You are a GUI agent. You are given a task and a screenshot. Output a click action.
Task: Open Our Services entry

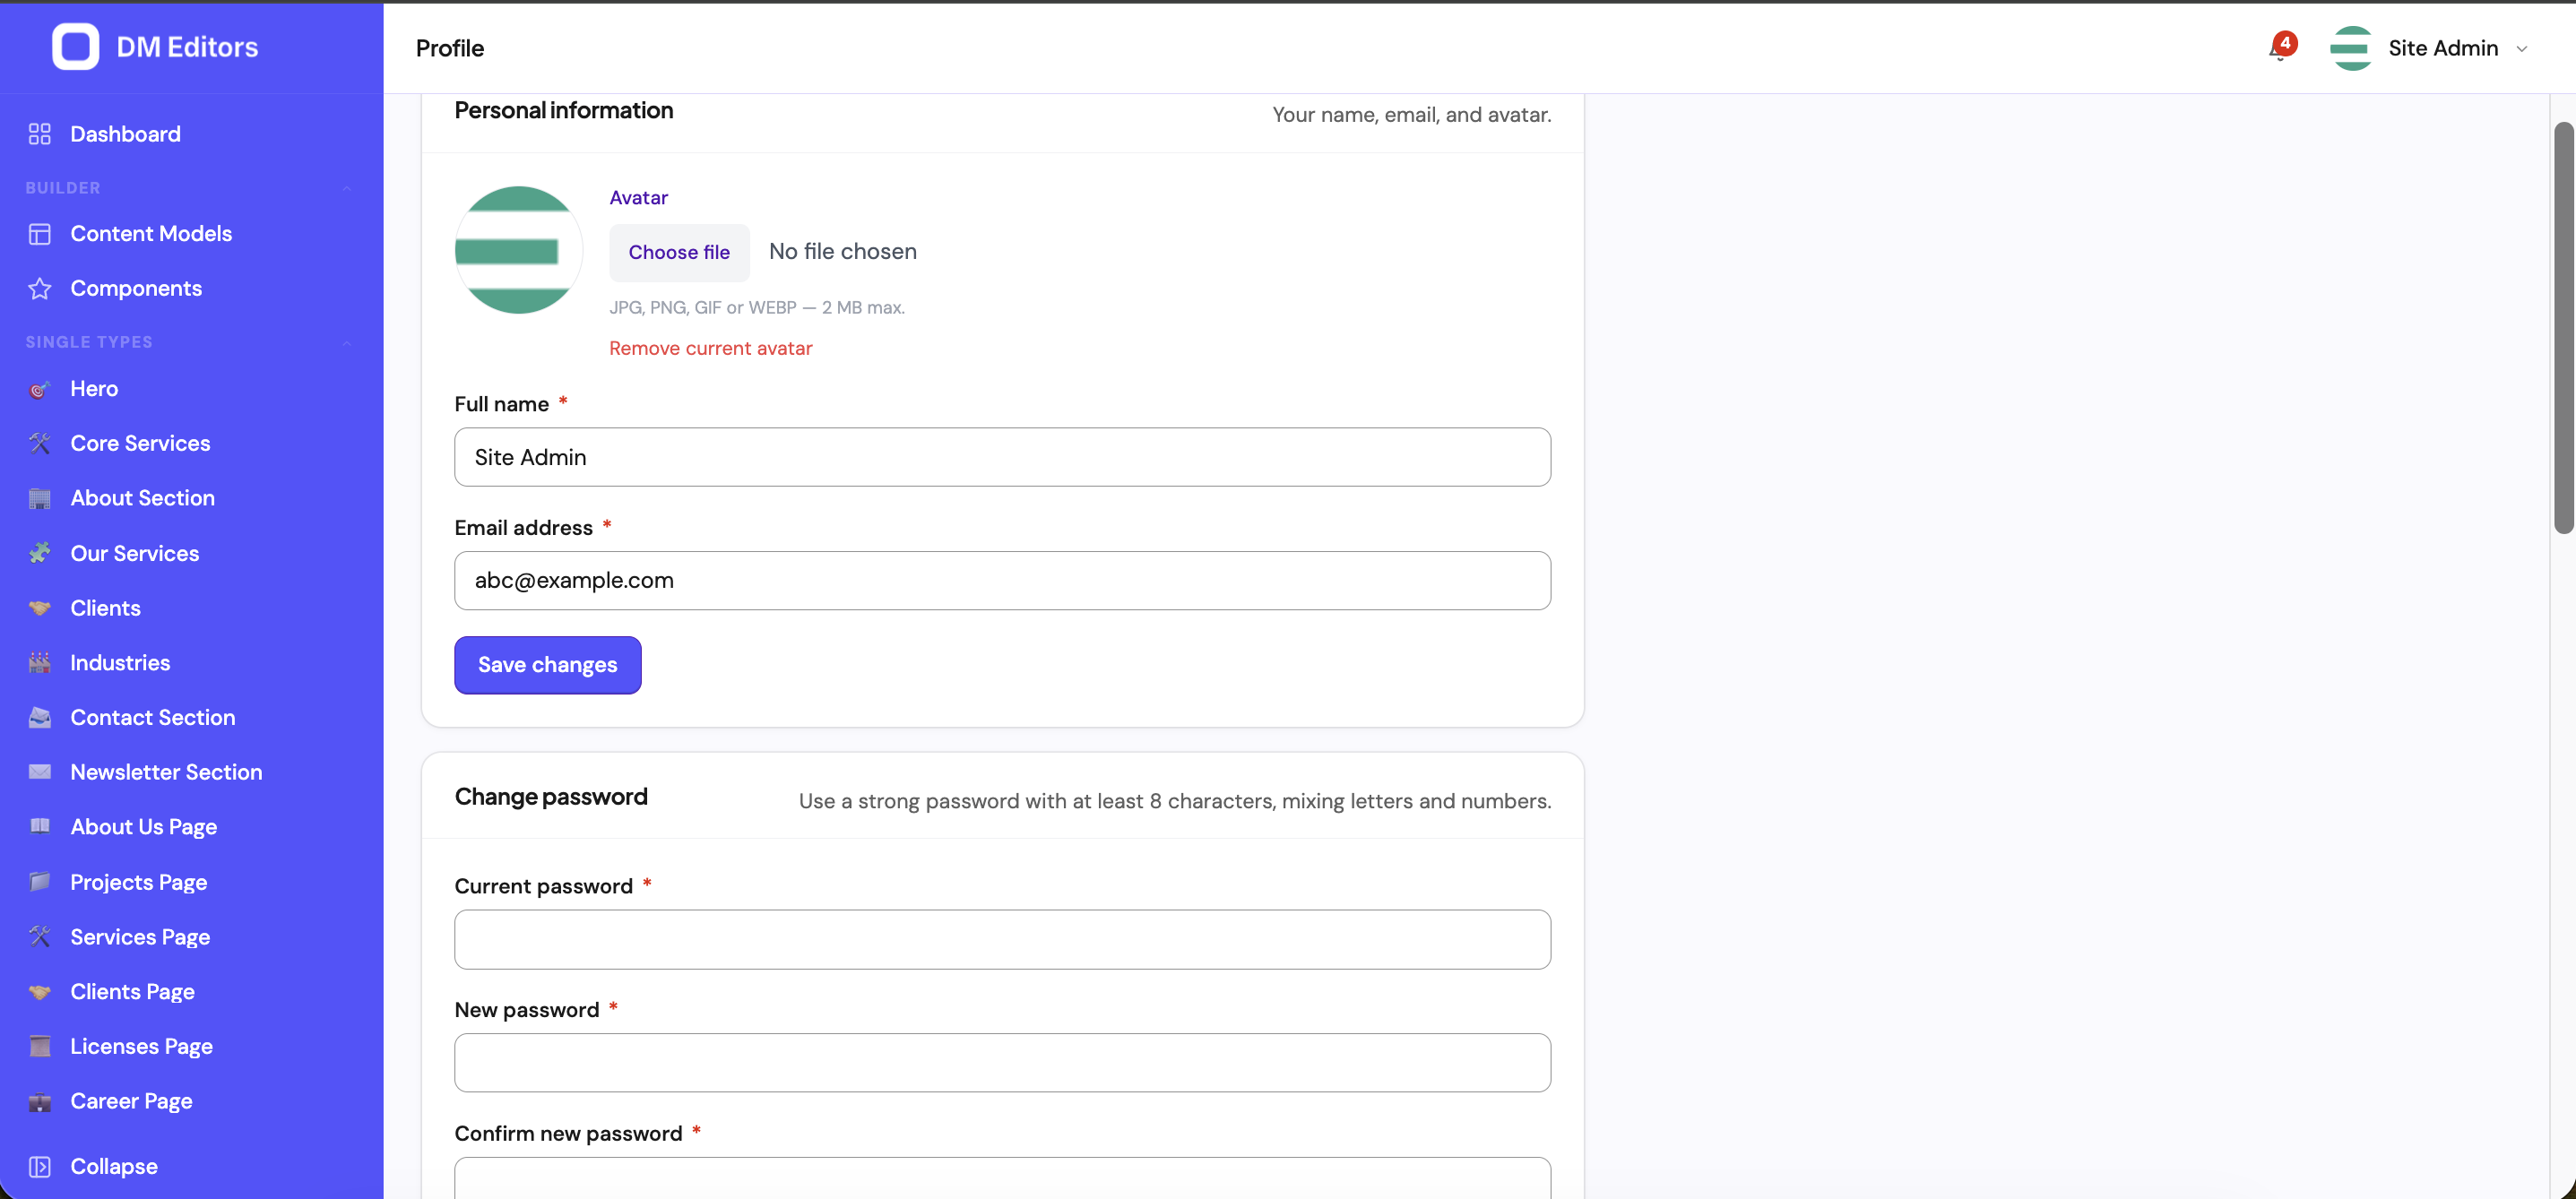[192, 553]
